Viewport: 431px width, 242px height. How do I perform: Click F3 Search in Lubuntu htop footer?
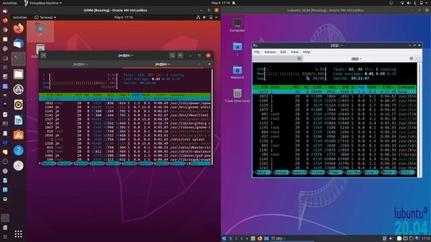[298, 172]
